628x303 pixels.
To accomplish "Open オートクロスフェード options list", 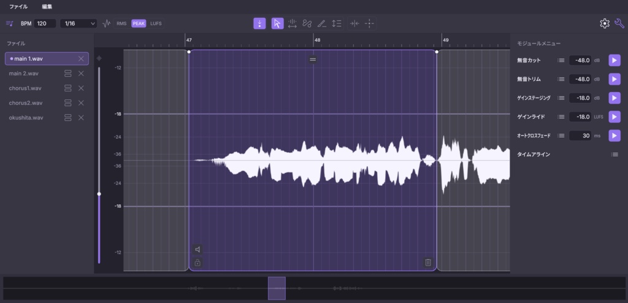I will [x=561, y=136].
